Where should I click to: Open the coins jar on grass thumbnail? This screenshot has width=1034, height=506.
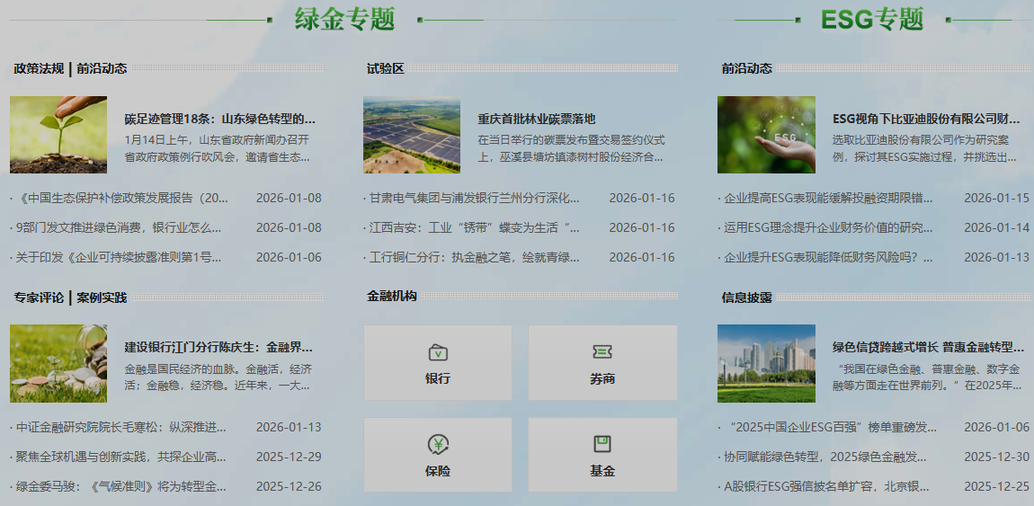58,363
